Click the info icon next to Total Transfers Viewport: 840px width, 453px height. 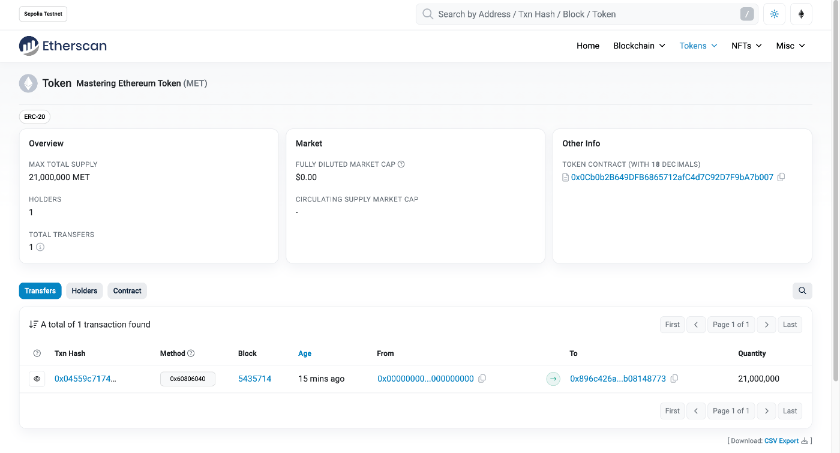(40, 247)
